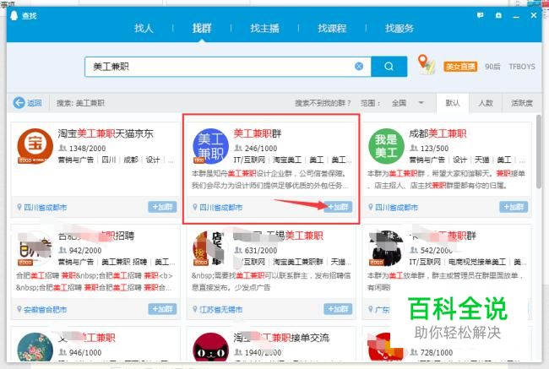
Task: Click 加群 on the 成都美工兼职 card
Action: 514,207
